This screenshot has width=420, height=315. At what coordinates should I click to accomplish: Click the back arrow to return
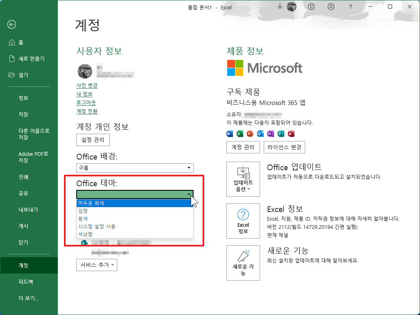[x=11, y=25]
